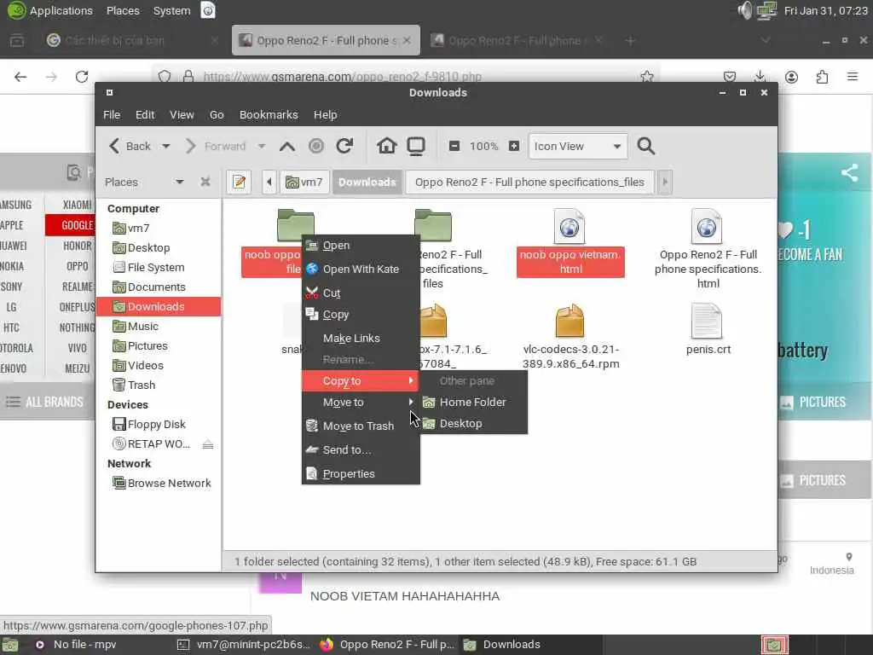
Task: Bookmark page with star icon in Firefox
Action: coord(646,77)
